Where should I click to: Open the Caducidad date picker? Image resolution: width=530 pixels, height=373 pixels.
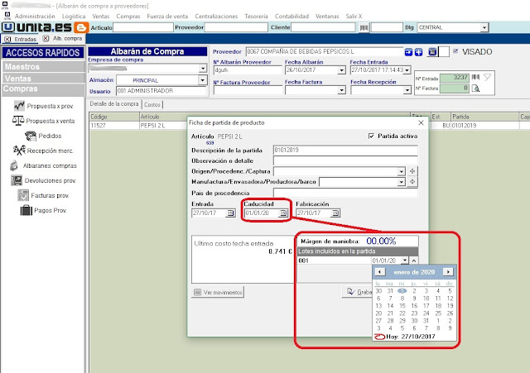pyautogui.click(x=283, y=213)
